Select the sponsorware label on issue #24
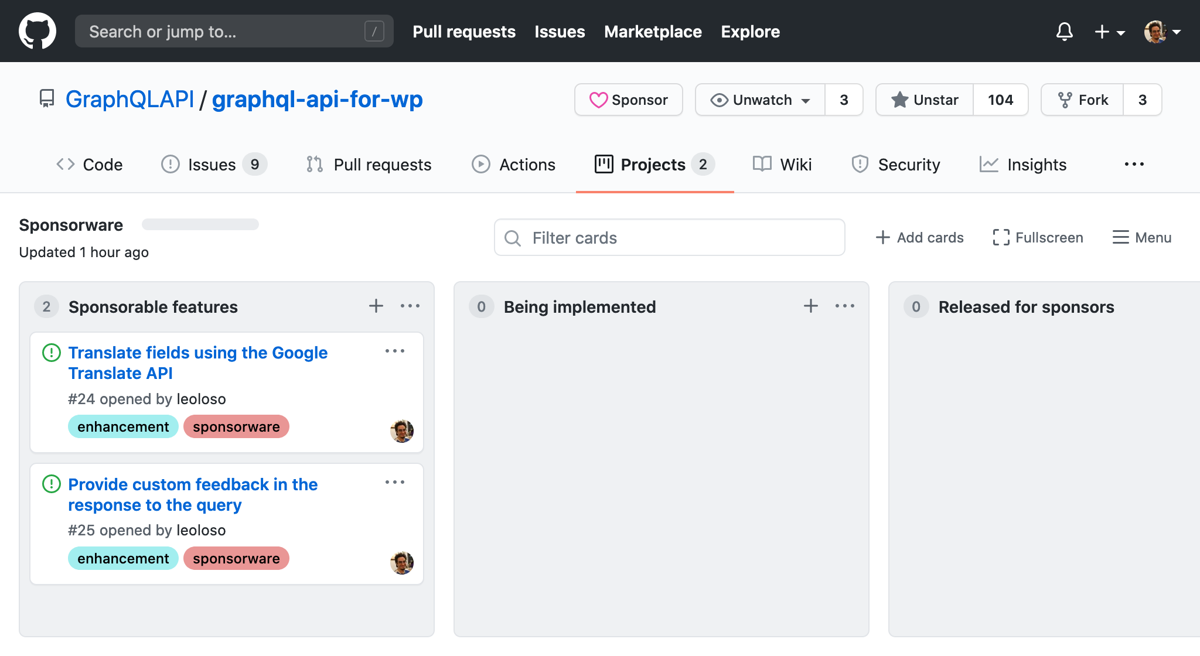 (x=237, y=426)
